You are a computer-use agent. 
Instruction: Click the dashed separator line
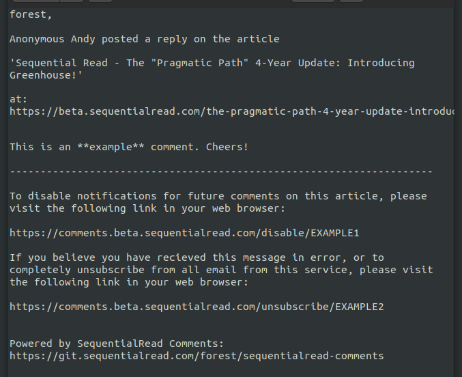click(220, 171)
